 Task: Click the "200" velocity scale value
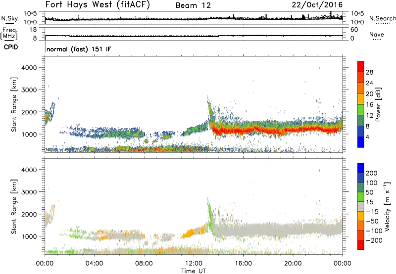pyautogui.click(x=372, y=173)
